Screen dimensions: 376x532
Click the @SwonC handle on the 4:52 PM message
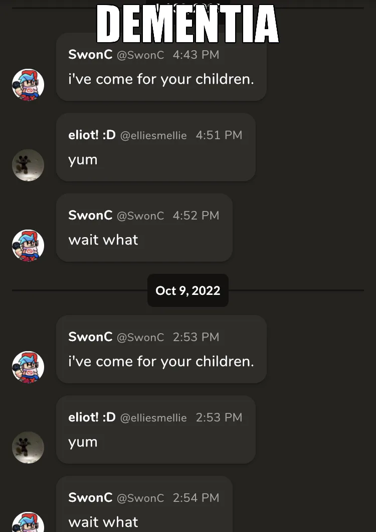[x=140, y=216]
